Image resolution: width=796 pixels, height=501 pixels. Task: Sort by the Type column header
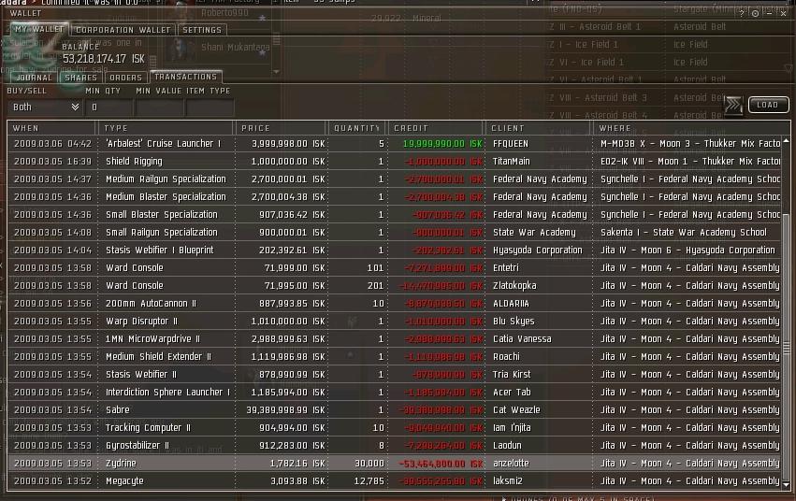166,128
